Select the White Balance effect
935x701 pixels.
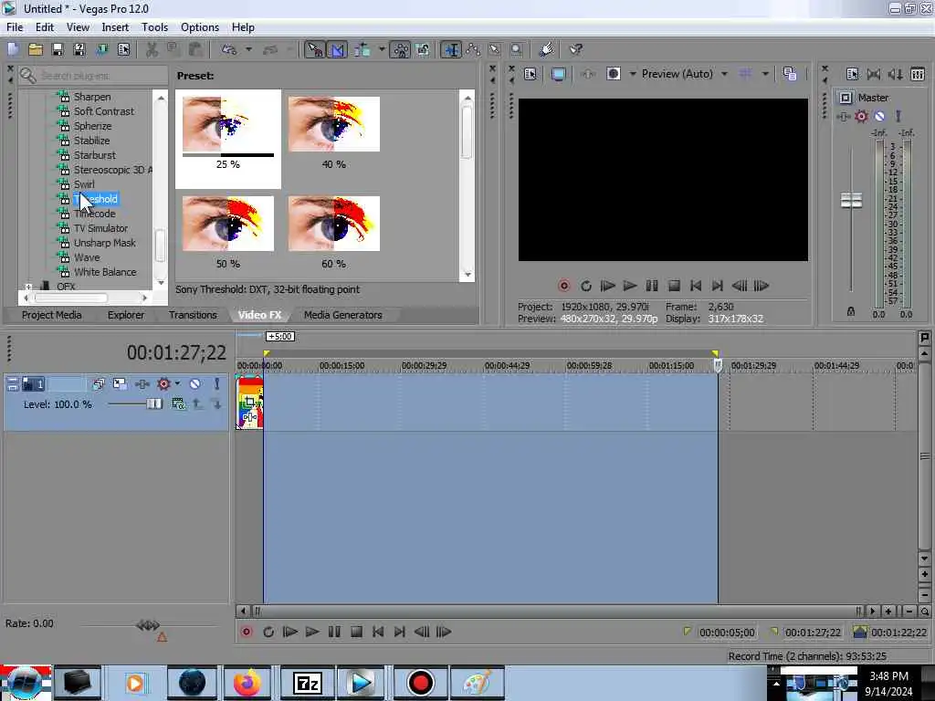tap(105, 272)
